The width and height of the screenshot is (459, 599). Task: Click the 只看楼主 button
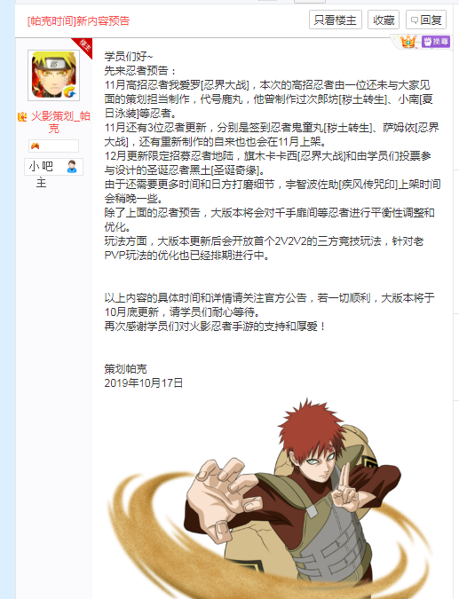tap(336, 20)
